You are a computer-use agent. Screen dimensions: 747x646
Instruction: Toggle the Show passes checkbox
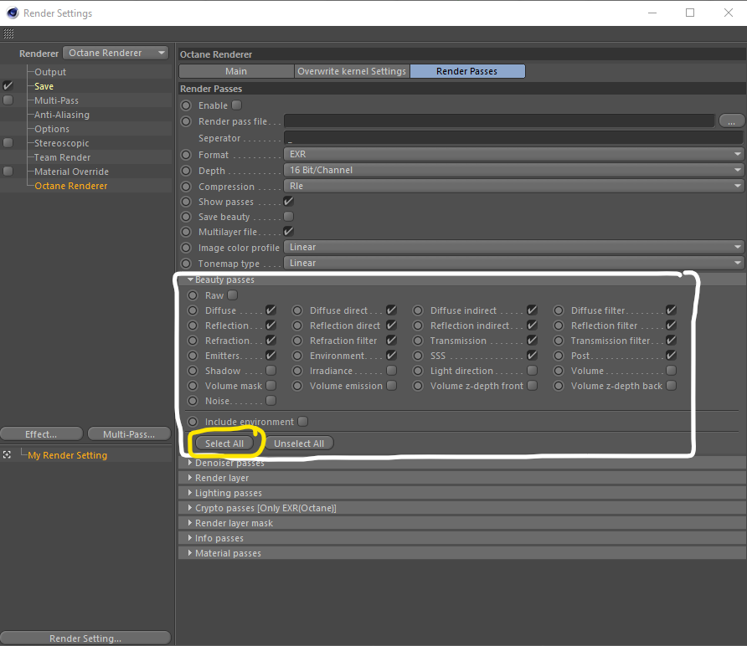pos(288,202)
